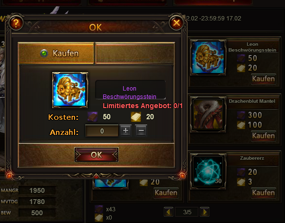The width and height of the screenshot is (285, 223).
Task: Click the Zaubererz orb item icon
Action: point(208,171)
